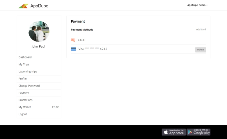Open Promotions from the sidebar

tap(39, 100)
